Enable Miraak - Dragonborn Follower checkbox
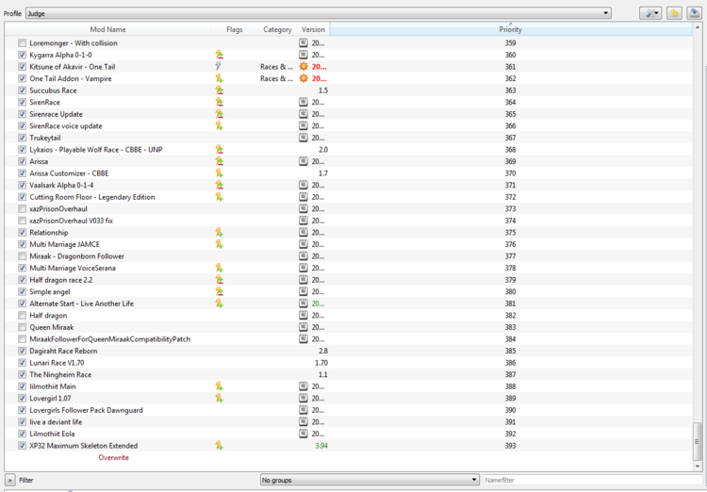 coord(22,256)
